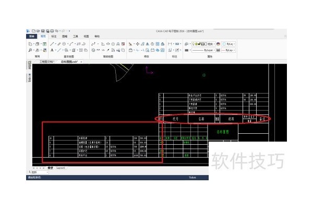Click the circle drawing tool
Viewport: 313px width, 209px height.
point(64,44)
